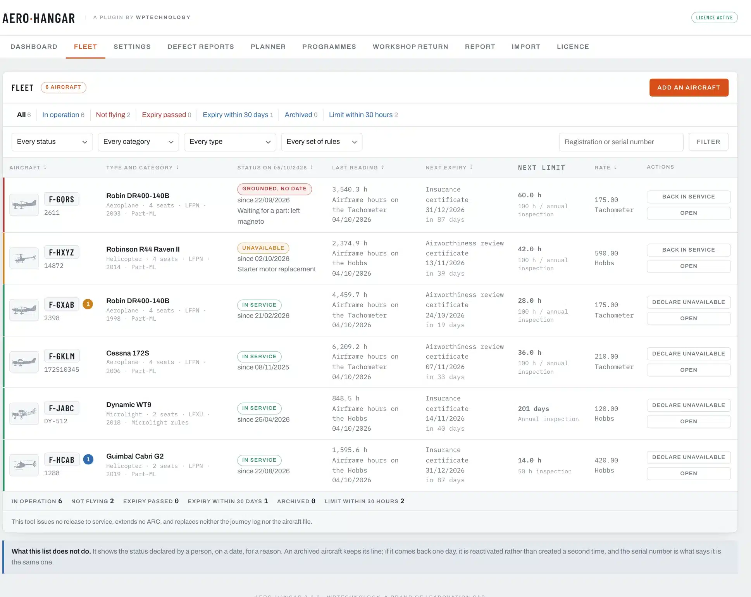Show Expiry within 30 days aircraft
Image resolution: width=751 pixels, height=597 pixels.
(238, 115)
